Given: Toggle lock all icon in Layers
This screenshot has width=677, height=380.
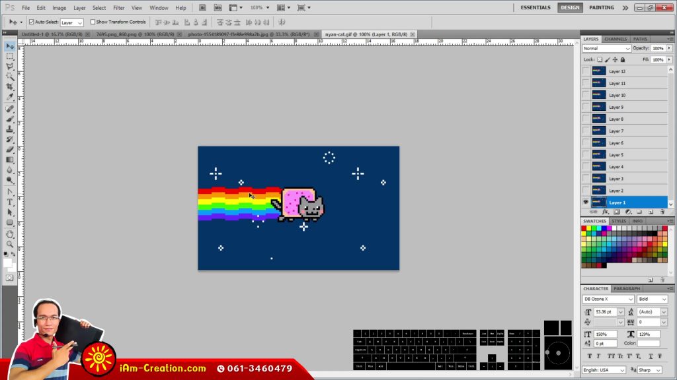Looking at the screenshot, I should 623,60.
